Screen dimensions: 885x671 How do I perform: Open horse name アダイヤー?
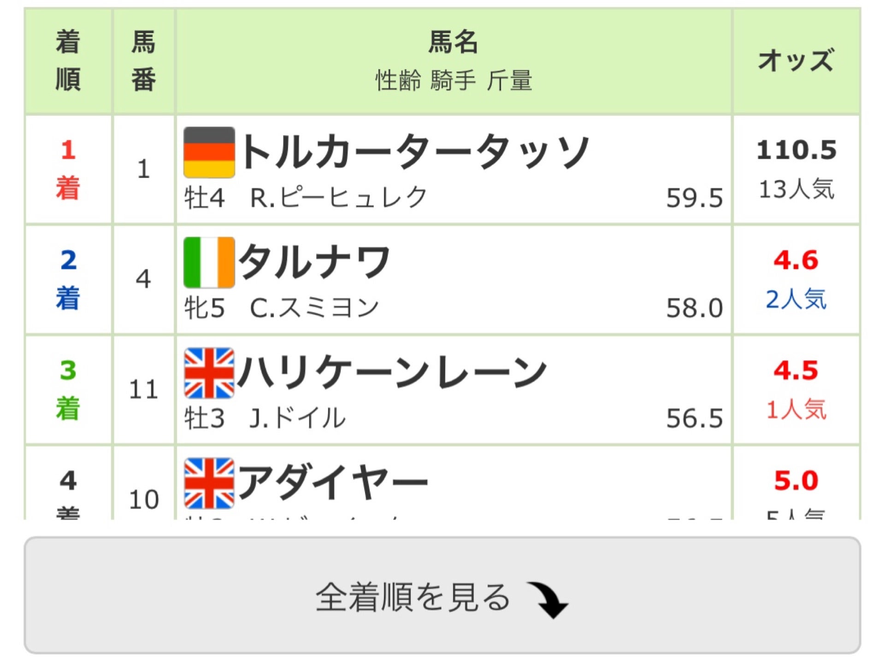coord(333,483)
